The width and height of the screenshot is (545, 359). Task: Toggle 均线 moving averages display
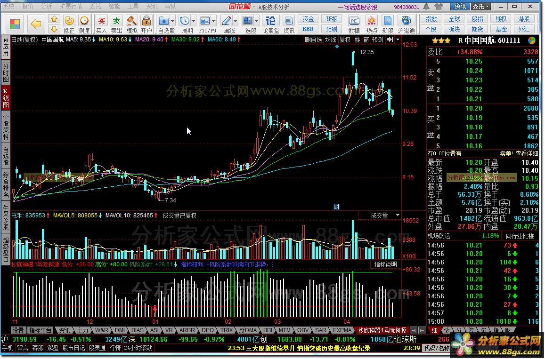pyautogui.click(x=331, y=40)
